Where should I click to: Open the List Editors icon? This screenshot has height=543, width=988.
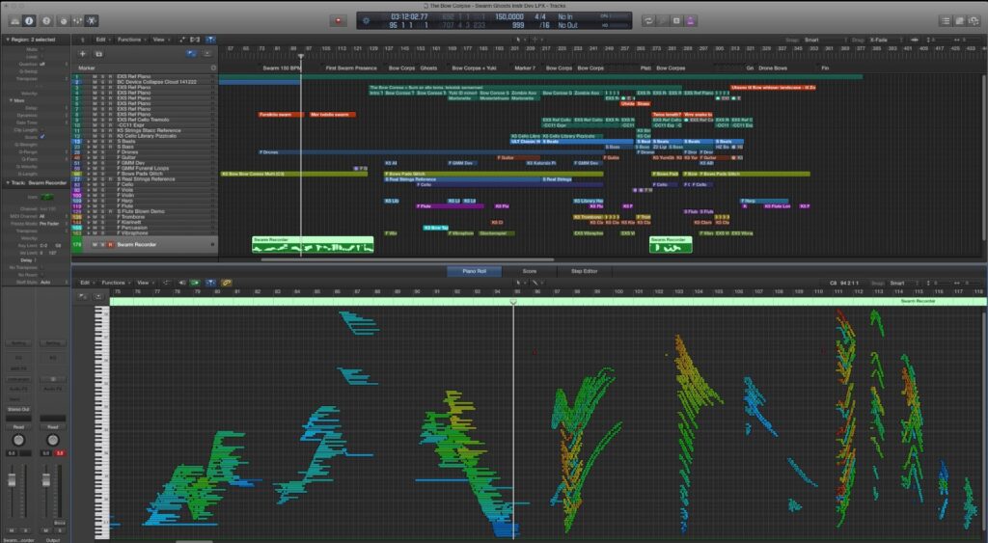click(x=946, y=21)
